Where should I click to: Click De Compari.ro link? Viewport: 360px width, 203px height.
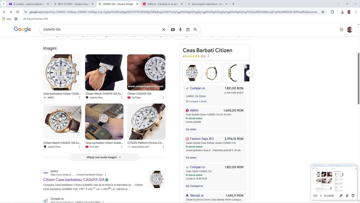tap(194, 186)
